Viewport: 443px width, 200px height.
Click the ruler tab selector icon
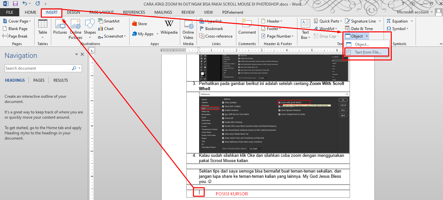[92, 50]
